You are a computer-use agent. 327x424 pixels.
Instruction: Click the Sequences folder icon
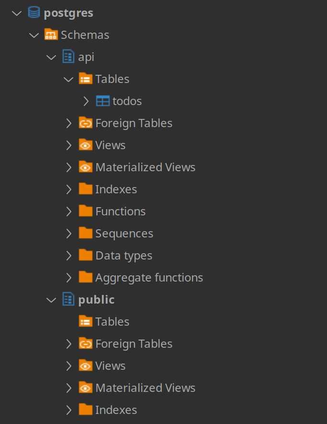(86, 233)
